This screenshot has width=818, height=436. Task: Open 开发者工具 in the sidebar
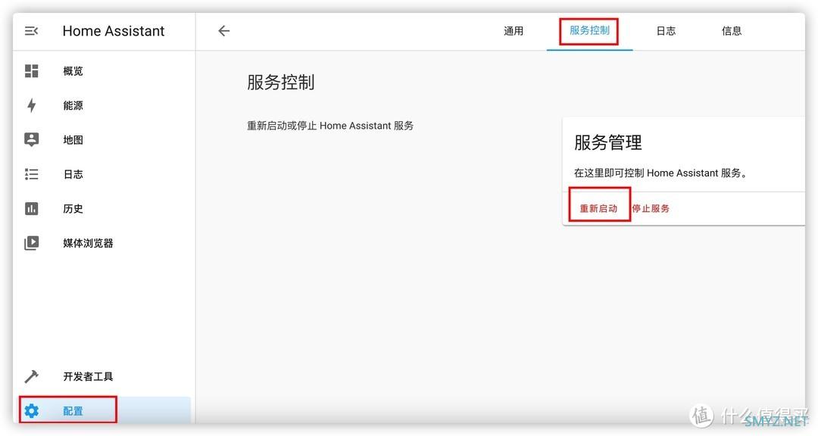pos(88,376)
